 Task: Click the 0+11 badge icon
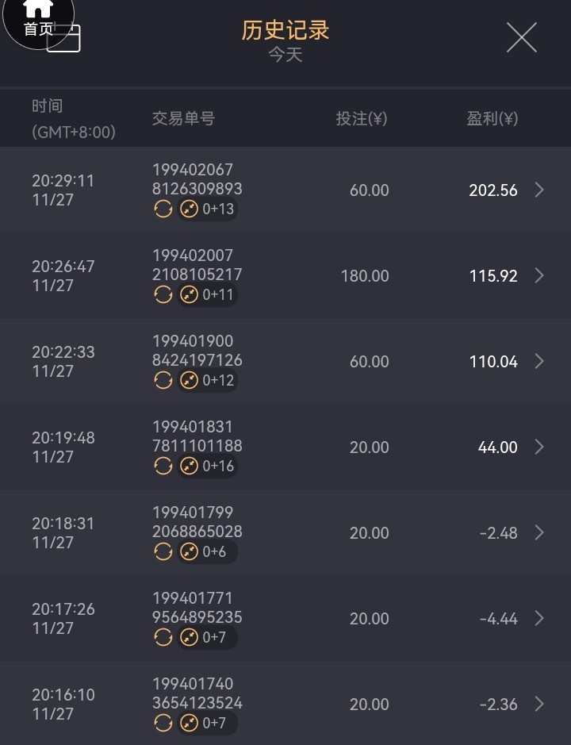pos(189,294)
